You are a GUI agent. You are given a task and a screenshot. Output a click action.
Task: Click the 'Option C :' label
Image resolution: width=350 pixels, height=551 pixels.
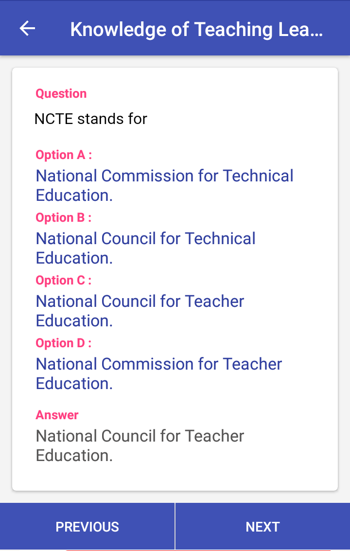pos(64,280)
